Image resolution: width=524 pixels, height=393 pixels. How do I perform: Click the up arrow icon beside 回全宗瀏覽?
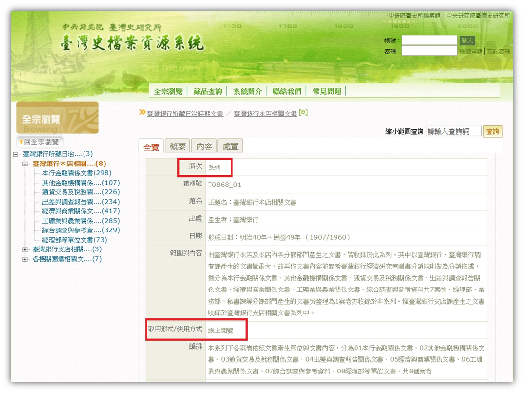pyautogui.click(x=21, y=142)
